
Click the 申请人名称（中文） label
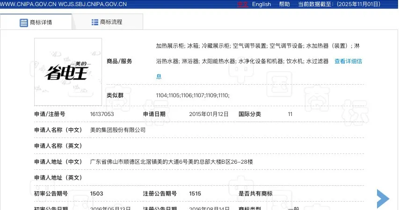click(58, 130)
